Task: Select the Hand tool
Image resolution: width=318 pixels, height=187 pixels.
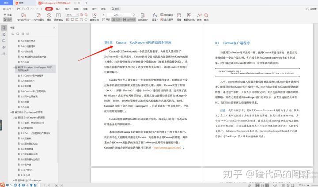Action: click(x=8, y=15)
